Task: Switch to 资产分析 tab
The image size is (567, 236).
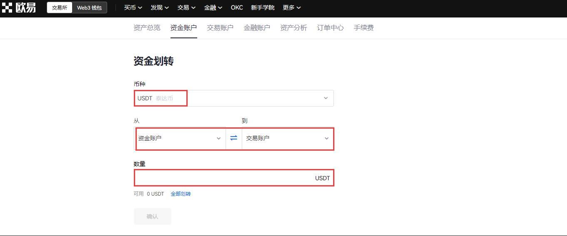Action: point(294,28)
